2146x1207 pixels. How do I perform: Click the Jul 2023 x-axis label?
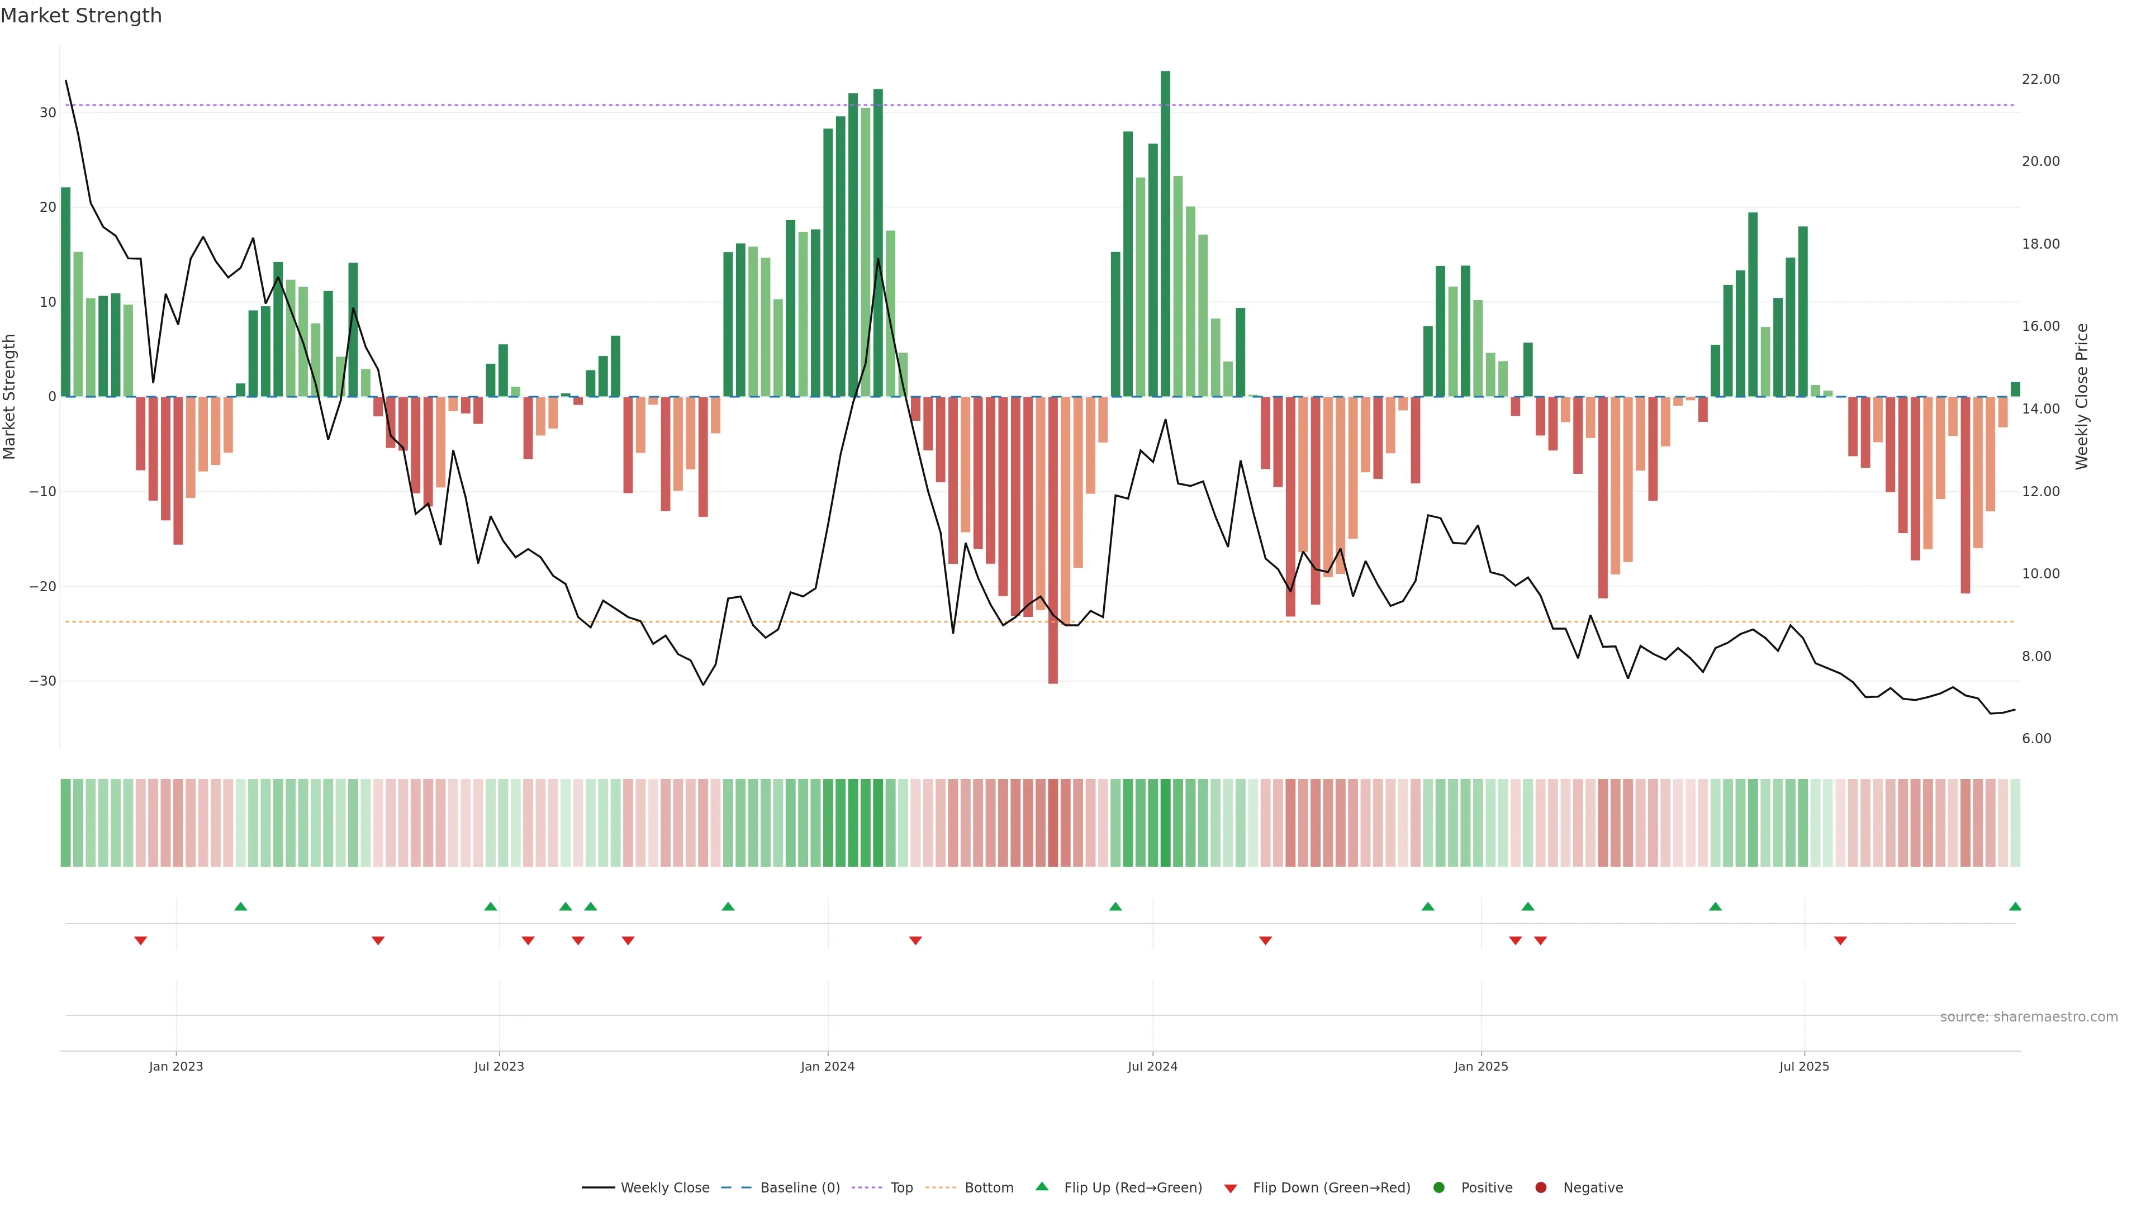point(499,1066)
